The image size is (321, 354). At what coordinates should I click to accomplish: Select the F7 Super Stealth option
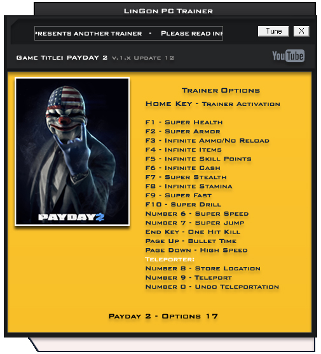186,177
